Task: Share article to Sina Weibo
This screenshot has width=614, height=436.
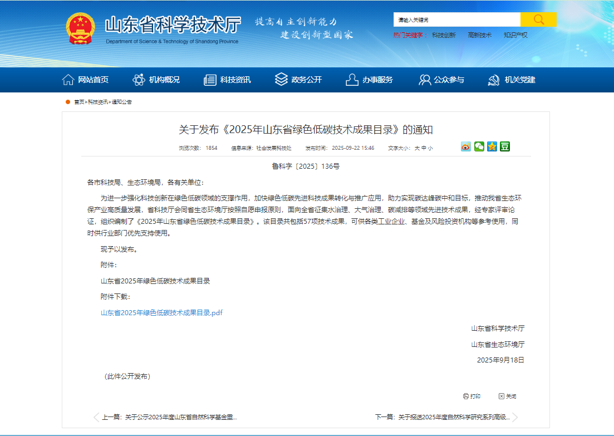Action: [x=466, y=146]
